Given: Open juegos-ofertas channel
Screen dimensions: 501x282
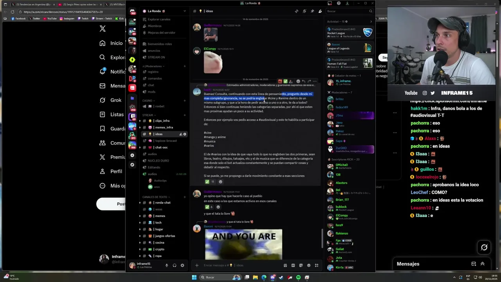Looking at the screenshot, I should coord(164,236).
